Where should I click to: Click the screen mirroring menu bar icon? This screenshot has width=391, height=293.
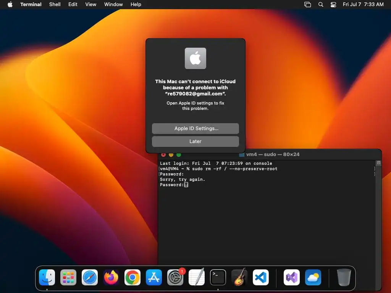coord(308,5)
